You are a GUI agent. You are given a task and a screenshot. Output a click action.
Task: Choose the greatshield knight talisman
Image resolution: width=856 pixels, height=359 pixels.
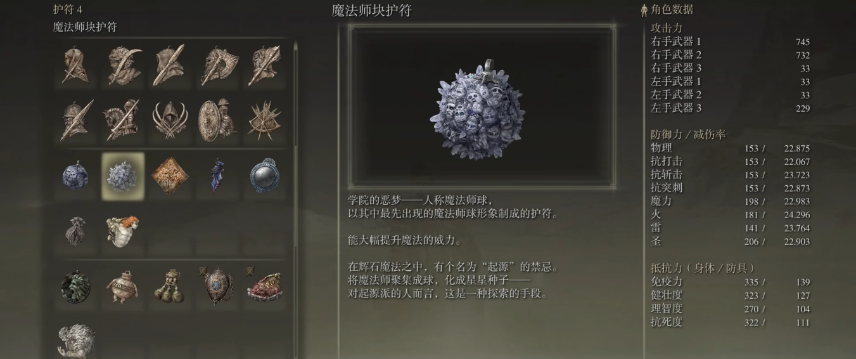click(x=218, y=120)
